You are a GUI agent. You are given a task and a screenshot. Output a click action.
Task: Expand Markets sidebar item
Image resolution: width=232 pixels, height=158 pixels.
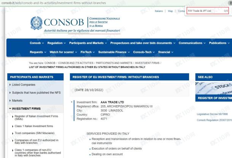point(17,101)
